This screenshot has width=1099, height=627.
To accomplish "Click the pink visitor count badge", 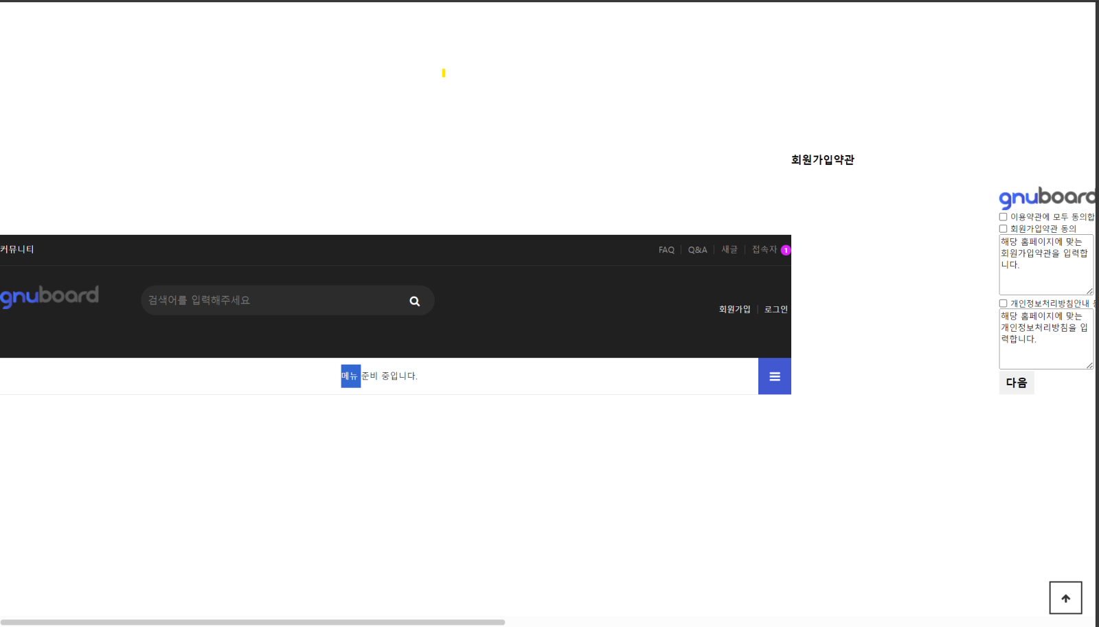I will click(786, 250).
